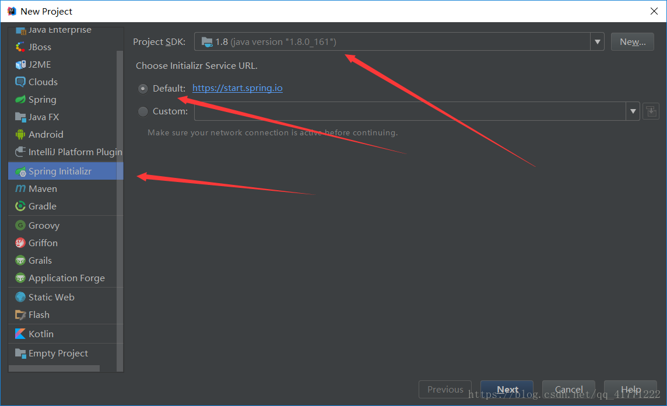
Task: Select Maven project type
Action: 65,188
